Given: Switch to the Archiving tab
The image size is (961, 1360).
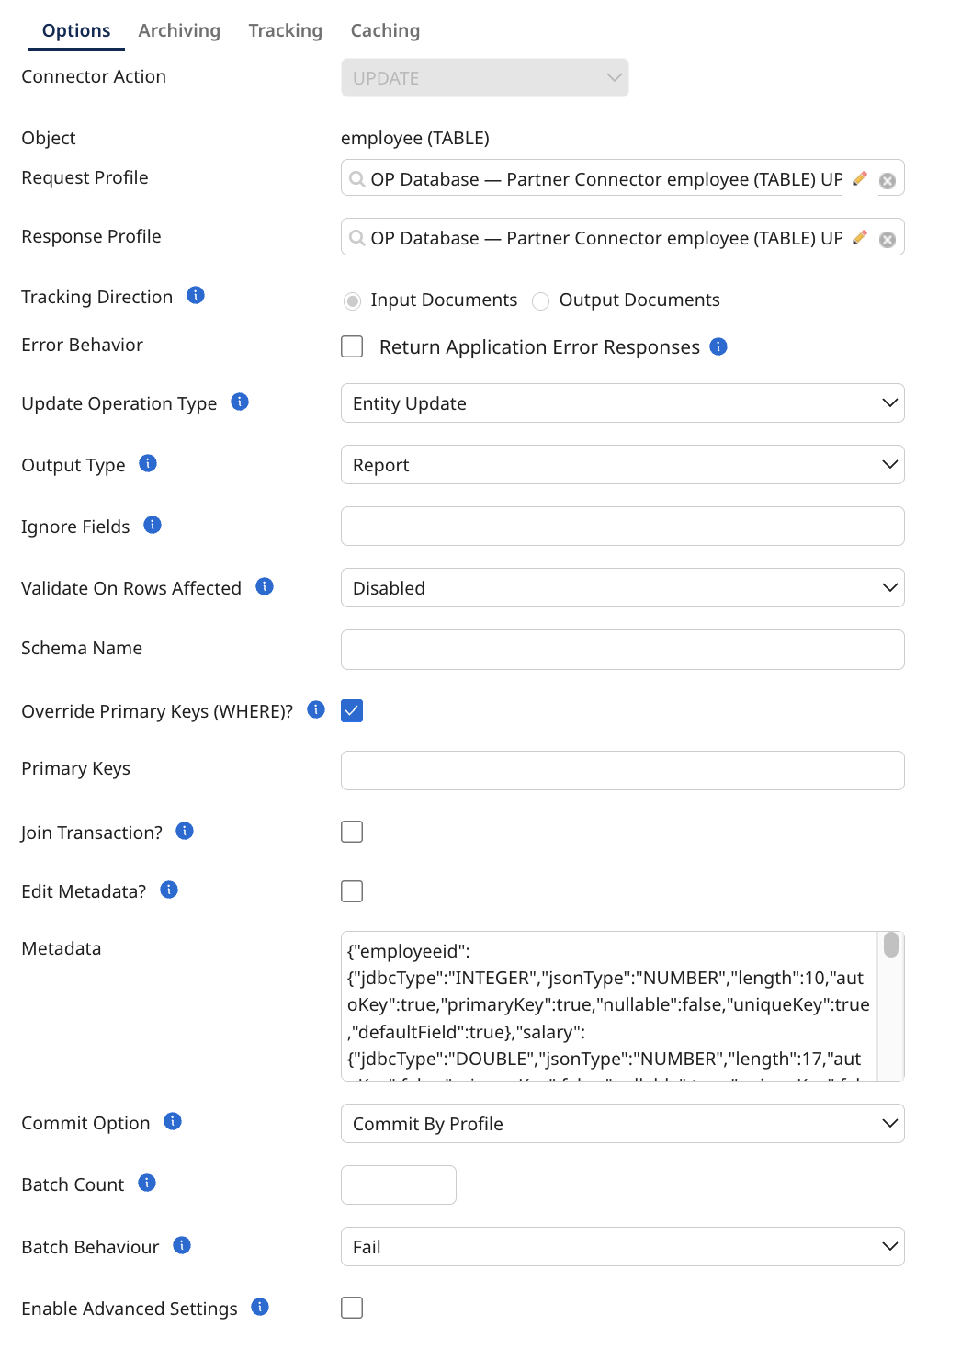Looking at the screenshot, I should tap(179, 30).
